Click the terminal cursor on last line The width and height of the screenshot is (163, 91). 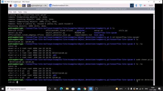(17, 82)
